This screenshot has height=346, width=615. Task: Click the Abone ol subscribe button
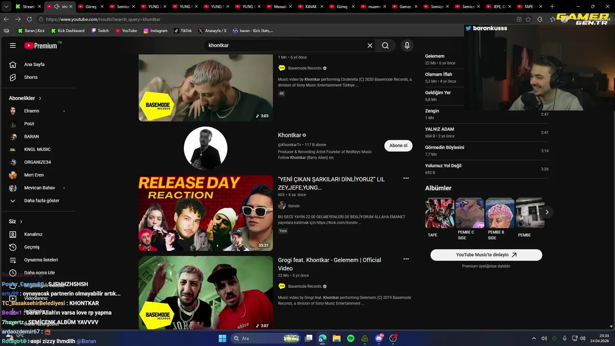click(x=398, y=146)
